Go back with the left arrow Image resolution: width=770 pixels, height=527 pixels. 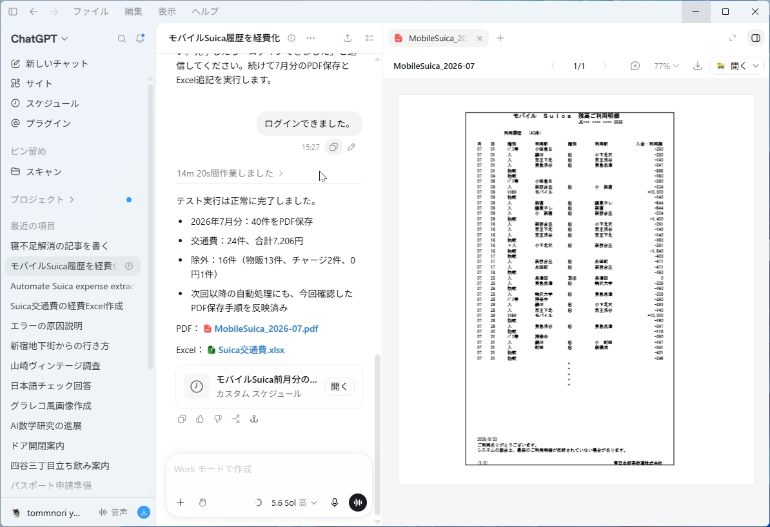tap(34, 12)
